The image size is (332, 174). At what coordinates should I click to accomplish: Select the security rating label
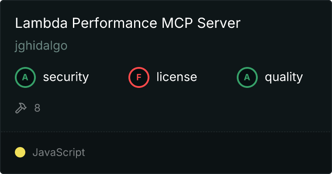[x=66, y=77]
